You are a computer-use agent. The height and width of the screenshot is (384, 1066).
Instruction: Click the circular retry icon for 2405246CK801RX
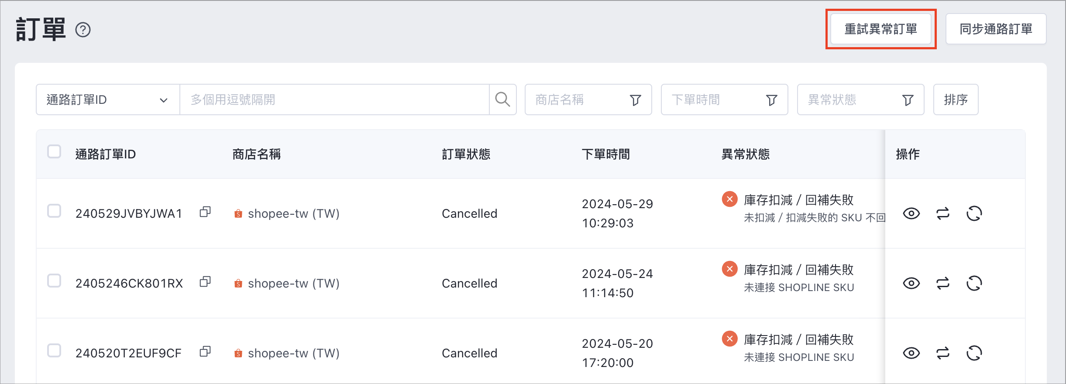click(x=974, y=283)
